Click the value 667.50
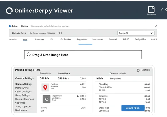Screen dimensions: 167x117 [102, 99]
